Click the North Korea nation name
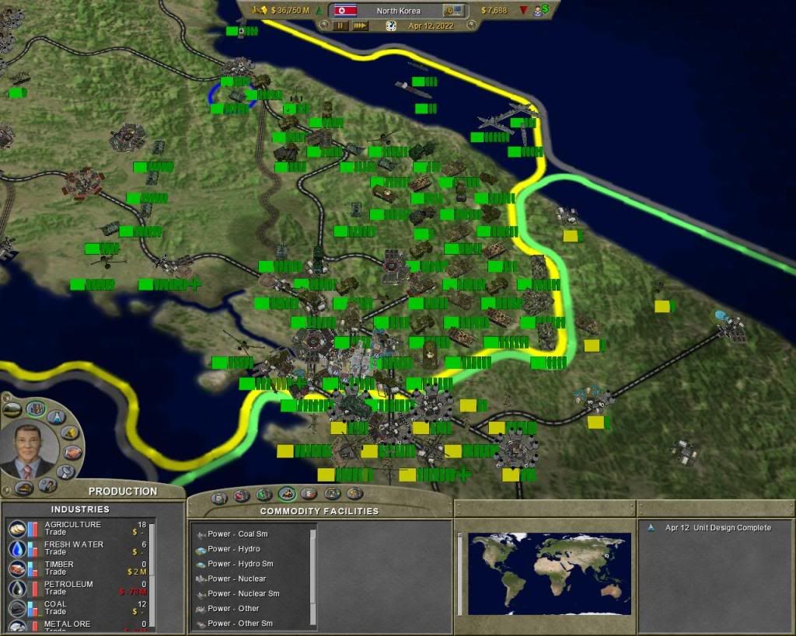The width and height of the screenshot is (796, 636). pos(399,11)
